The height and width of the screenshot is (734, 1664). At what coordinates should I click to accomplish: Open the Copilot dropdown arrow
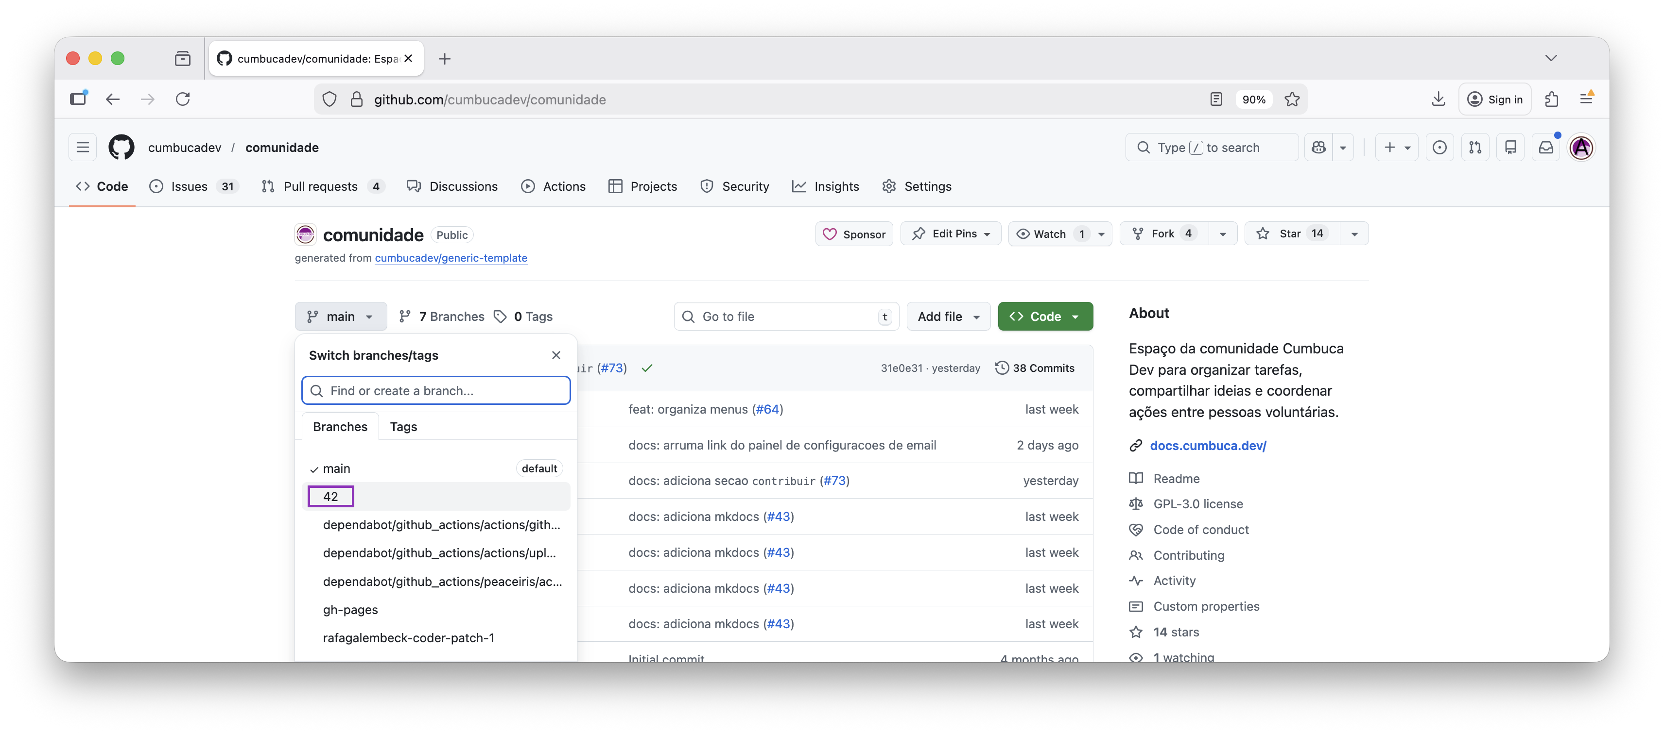(1343, 148)
